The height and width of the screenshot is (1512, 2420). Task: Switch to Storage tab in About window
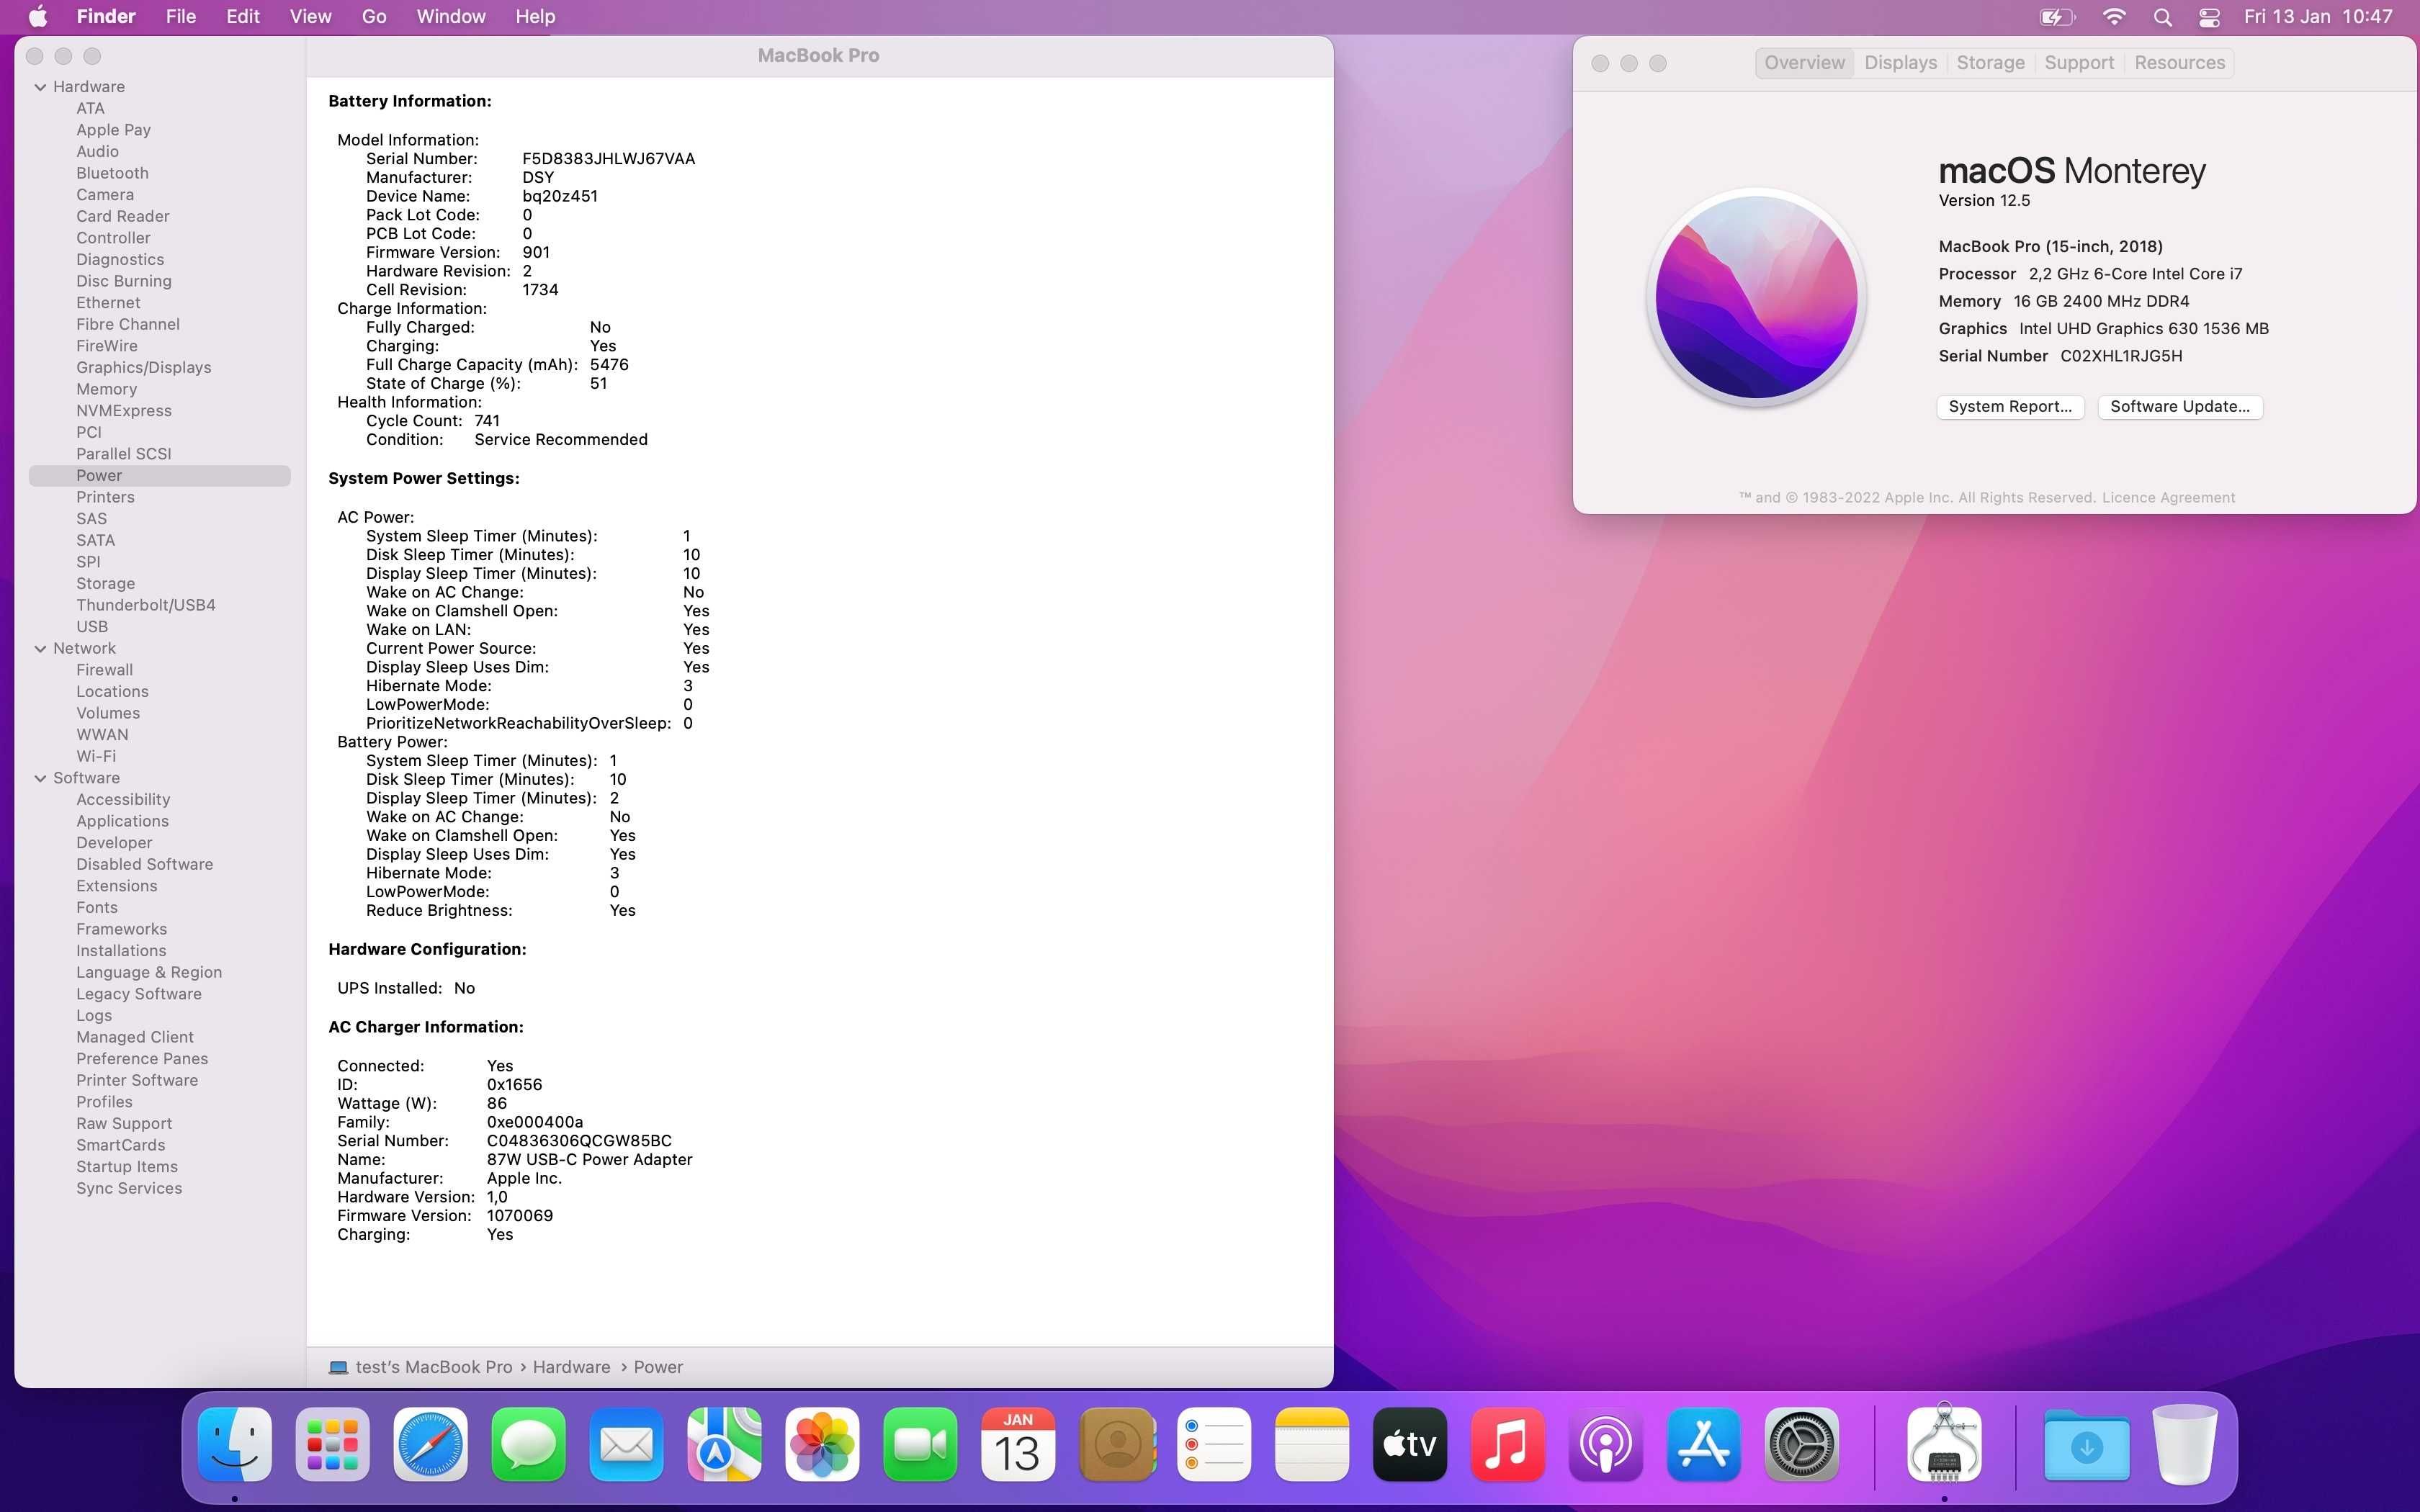[x=1990, y=63]
